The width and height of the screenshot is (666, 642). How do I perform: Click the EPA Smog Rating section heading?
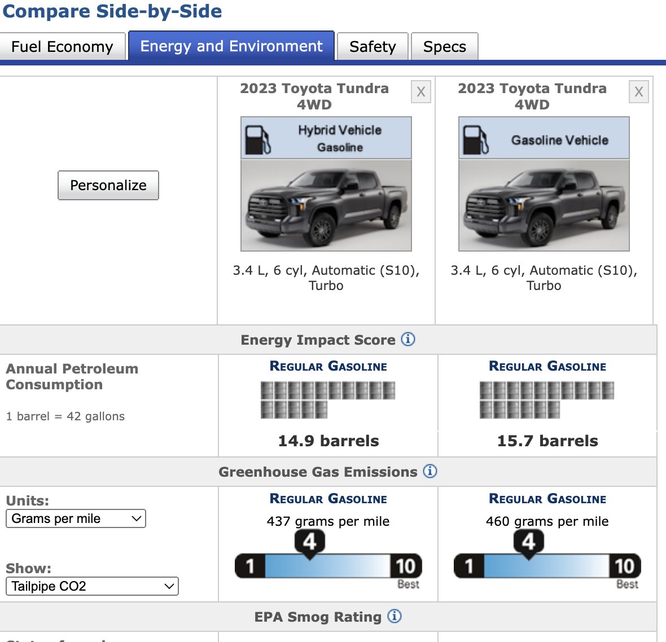[318, 617]
